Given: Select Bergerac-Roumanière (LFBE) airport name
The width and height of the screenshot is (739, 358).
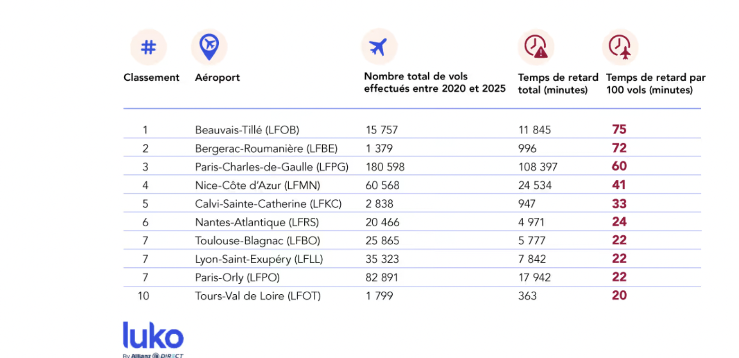Looking at the screenshot, I should 266,148.
